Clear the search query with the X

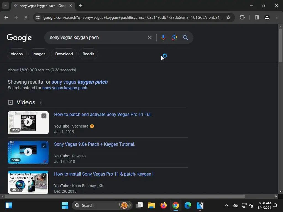150,38
